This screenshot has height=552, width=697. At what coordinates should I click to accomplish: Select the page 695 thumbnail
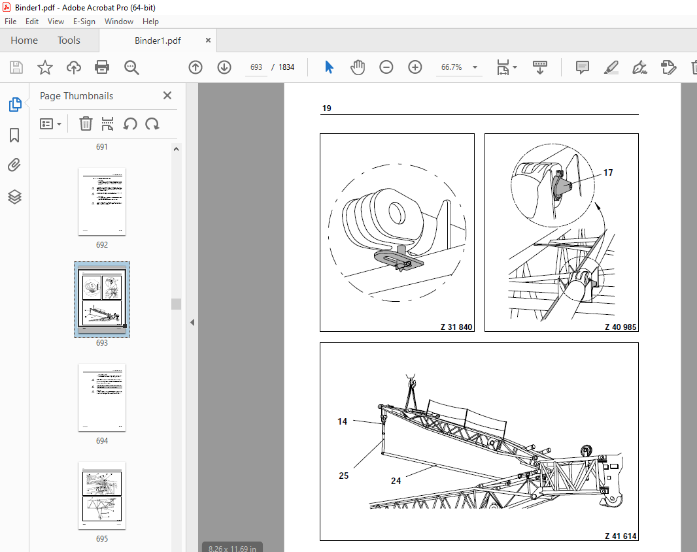click(102, 496)
